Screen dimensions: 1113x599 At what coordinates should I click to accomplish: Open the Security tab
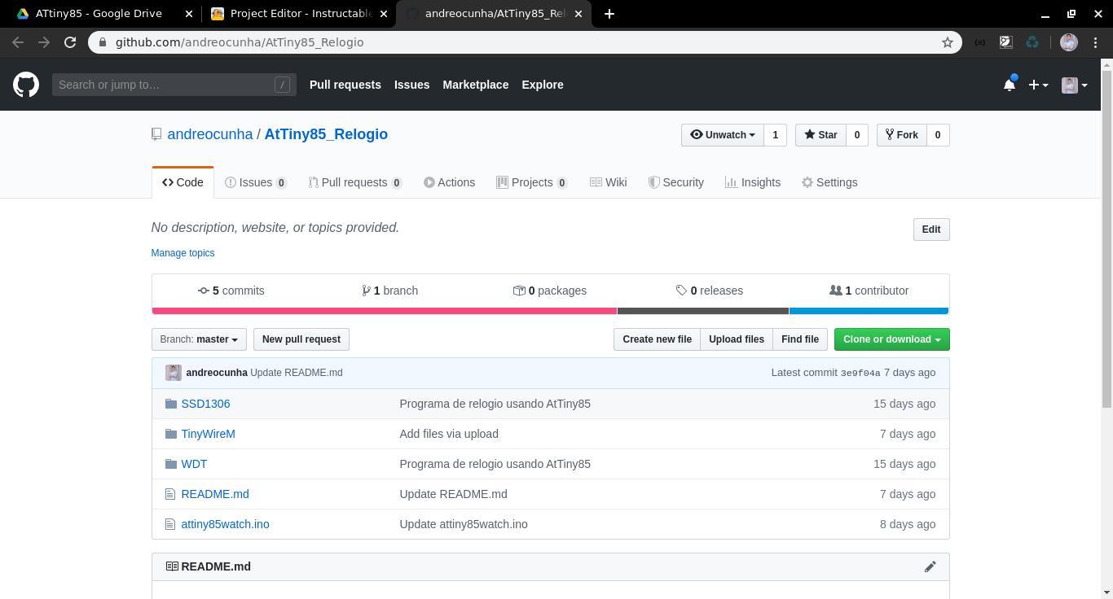(x=676, y=182)
